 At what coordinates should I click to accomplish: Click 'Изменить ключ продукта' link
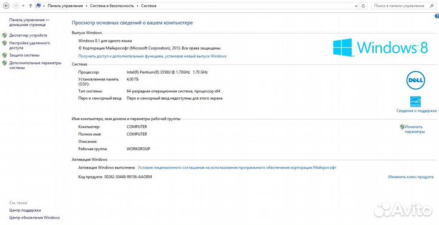[x=411, y=177]
